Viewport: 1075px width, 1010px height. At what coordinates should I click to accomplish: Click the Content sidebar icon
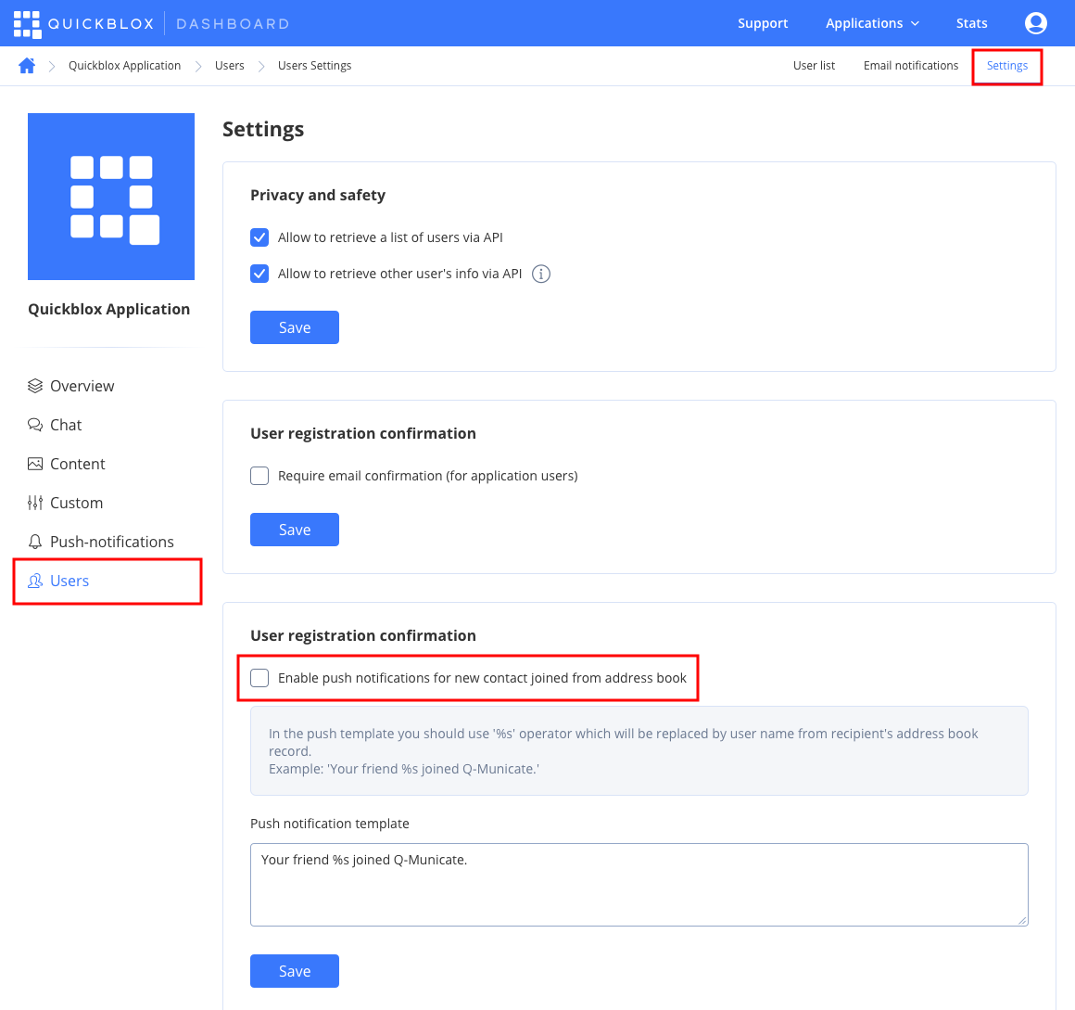[33, 463]
